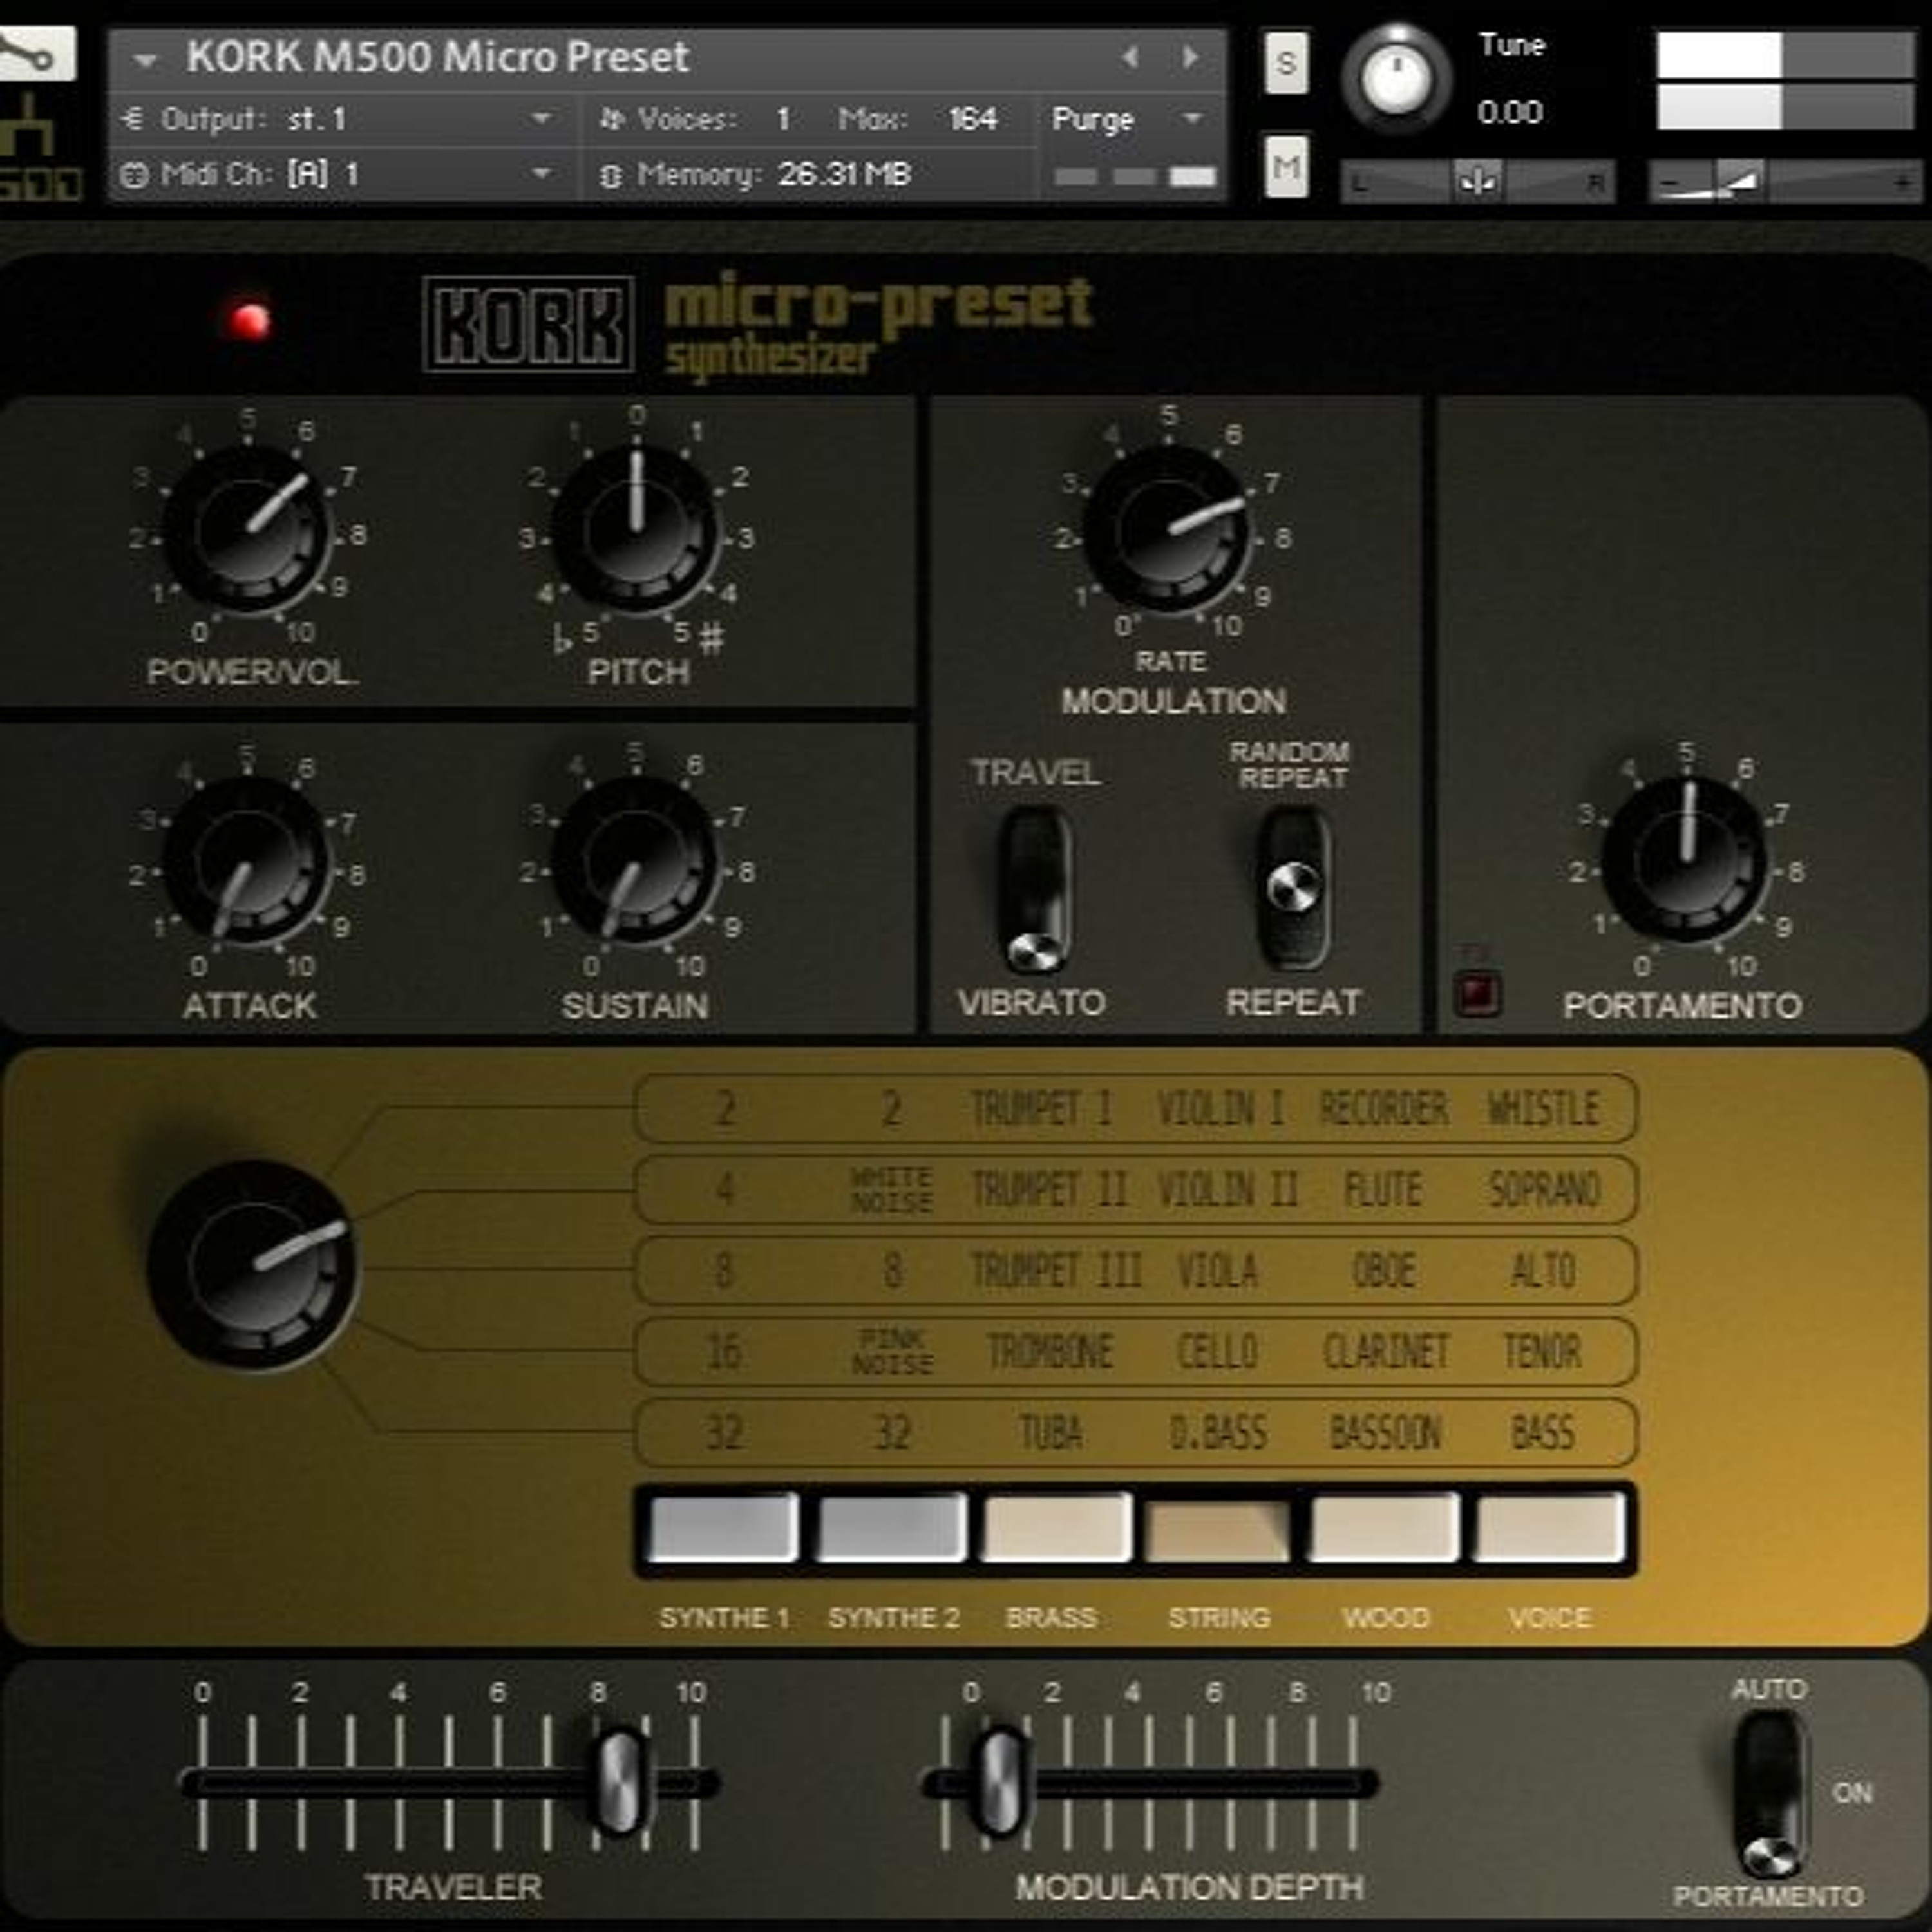Click the POWER/VOL knob
This screenshot has height=1932, width=1932.
point(246,528)
